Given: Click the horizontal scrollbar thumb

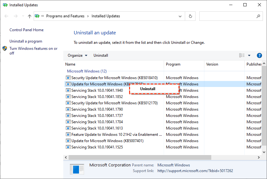Looking at the screenshot, I should click(x=140, y=157).
